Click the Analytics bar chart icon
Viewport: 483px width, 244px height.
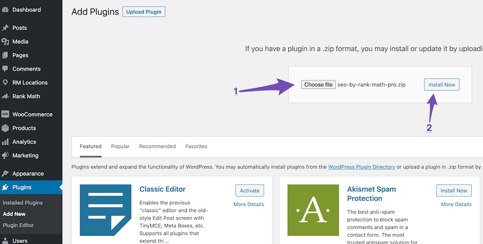pyautogui.click(x=5, y=142)
